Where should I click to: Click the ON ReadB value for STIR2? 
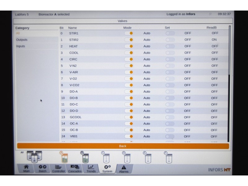click(214, 40)
